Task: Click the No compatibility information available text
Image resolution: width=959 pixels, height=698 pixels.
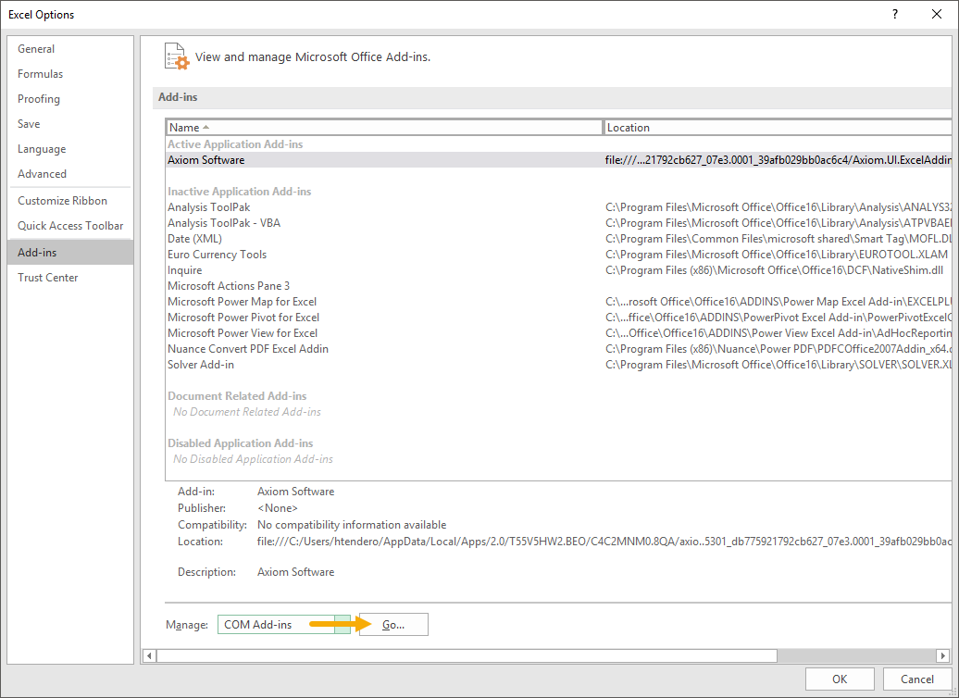Action: coord(352,525)
